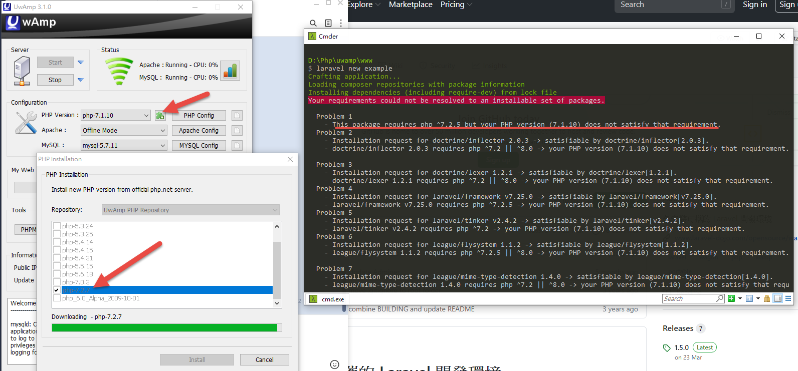Viewport: 798px width, 371px height.
Task: Open file icon beside MYSQL Config
Action: (x=237, y=146)
